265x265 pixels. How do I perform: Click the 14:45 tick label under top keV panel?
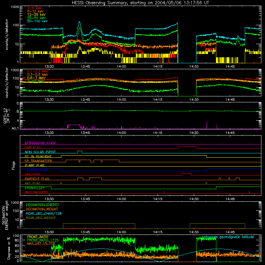pos(230,67)
